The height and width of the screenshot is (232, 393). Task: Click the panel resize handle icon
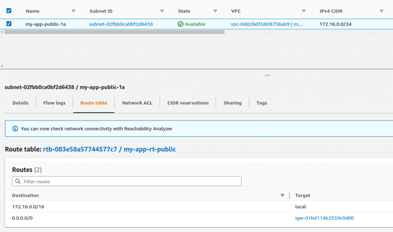pos(268,75)
